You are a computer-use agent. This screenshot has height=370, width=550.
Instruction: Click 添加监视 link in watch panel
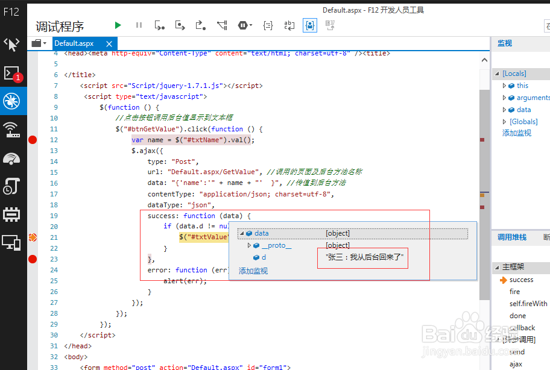tap(517, 133)
